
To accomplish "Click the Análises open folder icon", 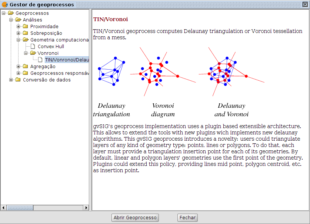I will point(18,20).
